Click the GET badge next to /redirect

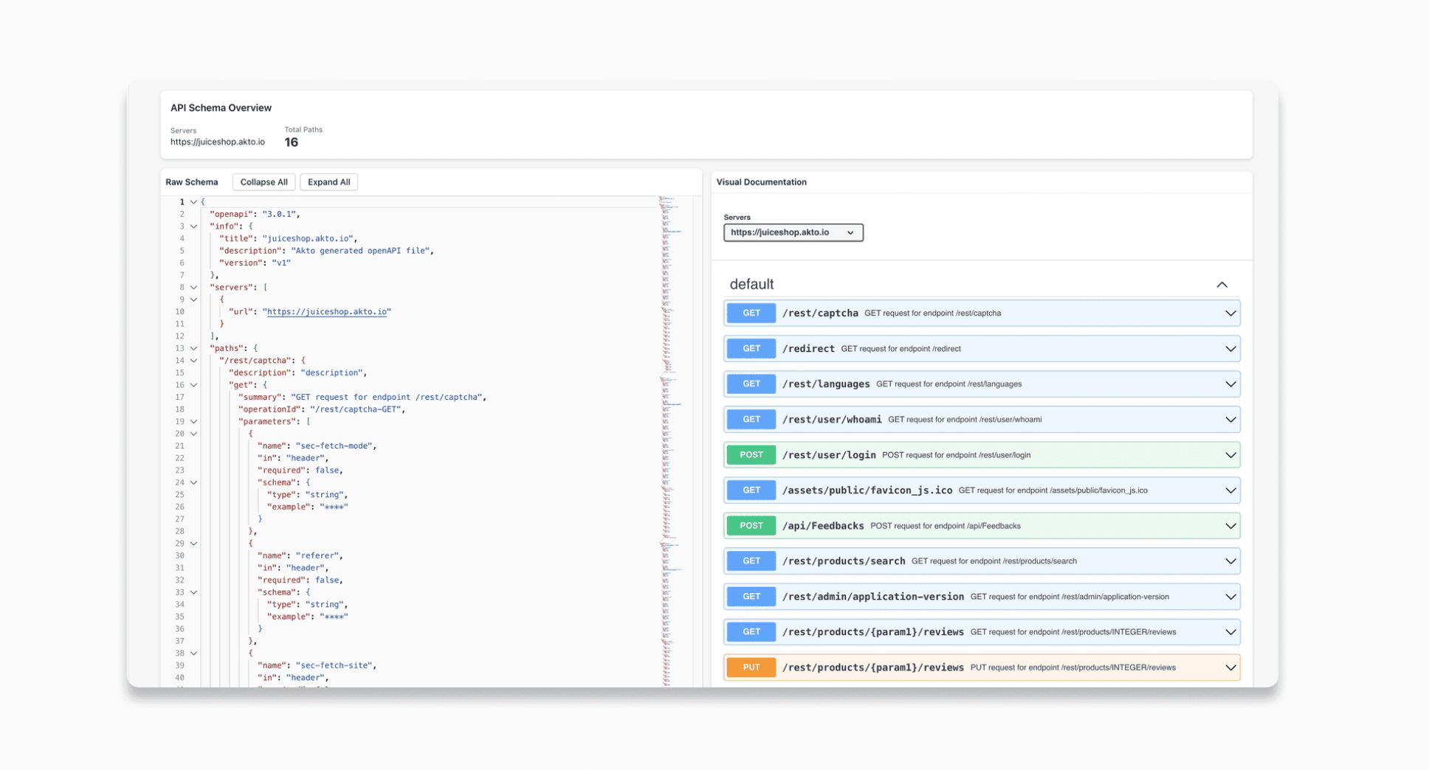(751, 348)
